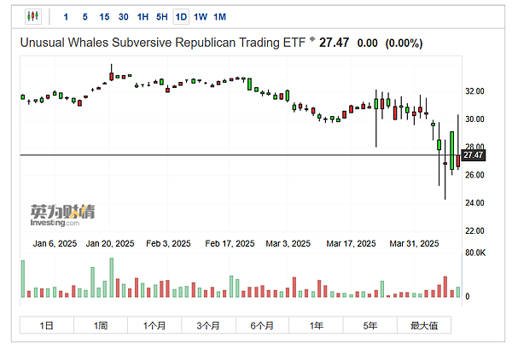This screenshot has height=349, width=512.
Task: Show the 5年 time range
Action: 370,325
